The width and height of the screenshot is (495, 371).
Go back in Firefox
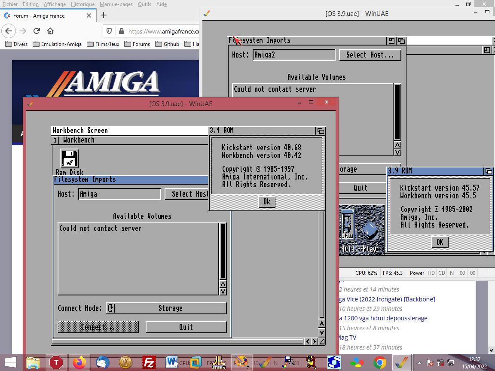[x=9, y=31]
